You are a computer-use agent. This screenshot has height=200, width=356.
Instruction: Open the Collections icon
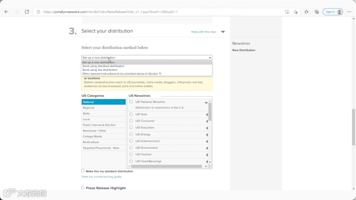[x=317, y=12]
